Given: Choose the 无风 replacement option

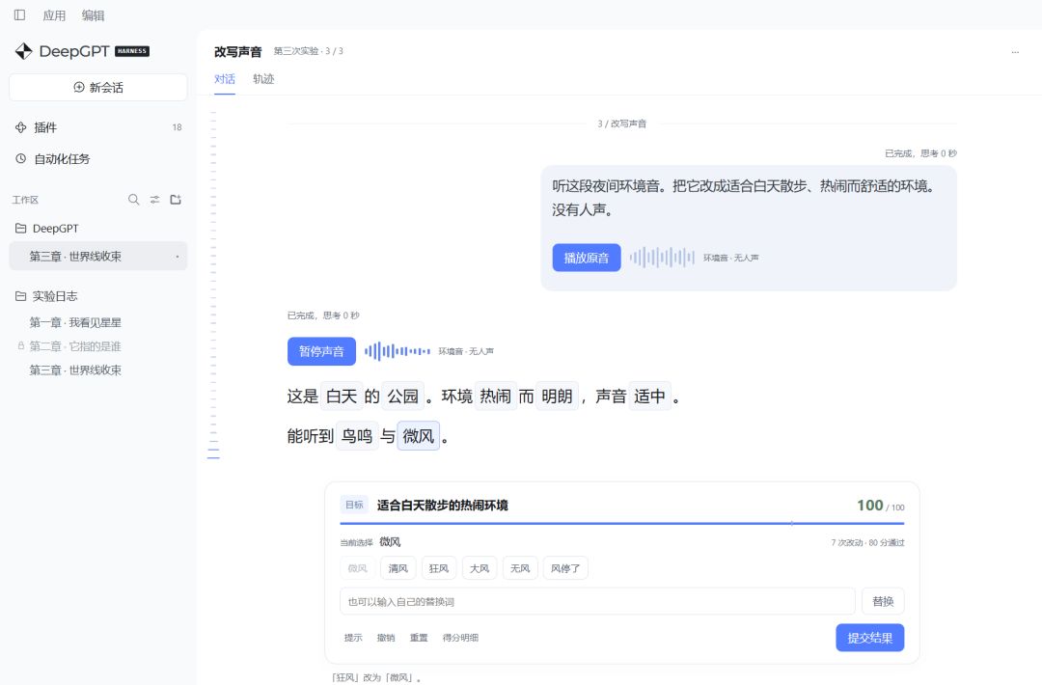Looking at the screenshot, I should [520, 568].
